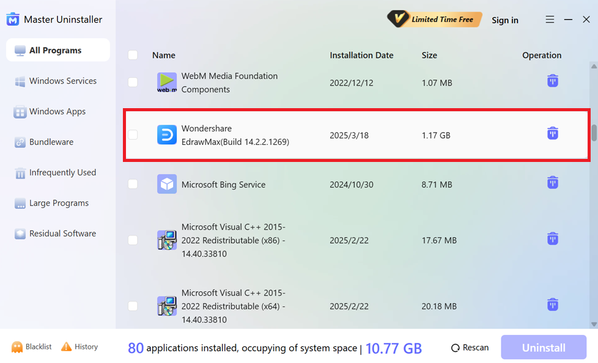The height and width of the screenshot is (363, 598).
Task: Click the Visual C++ (x64) installer icon
Action: (167, 306)
